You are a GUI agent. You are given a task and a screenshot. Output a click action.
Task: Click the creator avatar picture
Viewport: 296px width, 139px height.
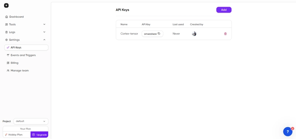[194, 34]
